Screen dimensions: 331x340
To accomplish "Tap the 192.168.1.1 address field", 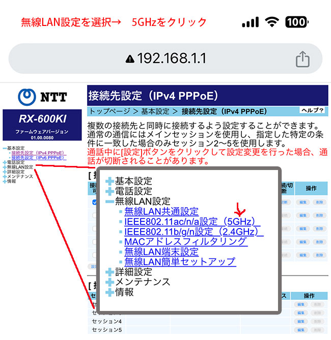I will [x=165, y=59].
